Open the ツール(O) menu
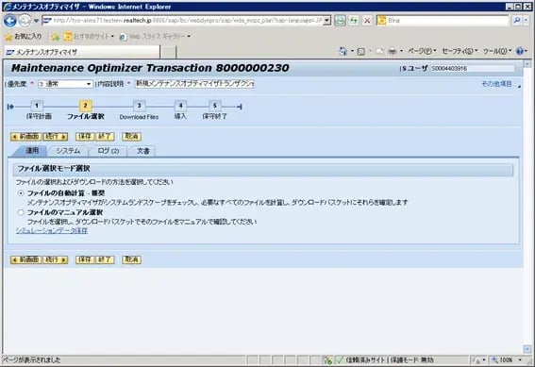Screen dimensions: 535x367 496,51
